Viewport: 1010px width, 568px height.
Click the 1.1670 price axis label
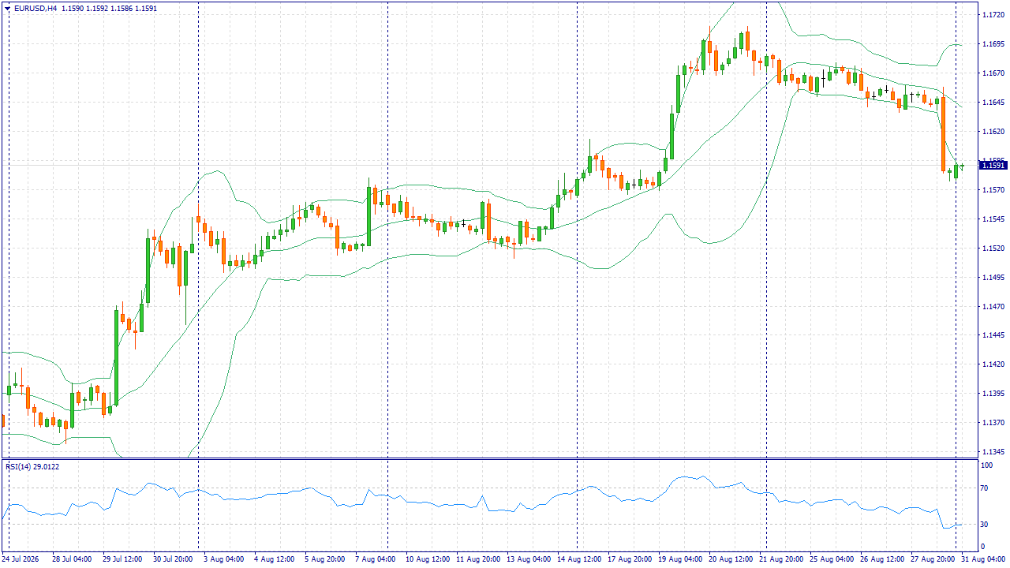click(993, 73)
